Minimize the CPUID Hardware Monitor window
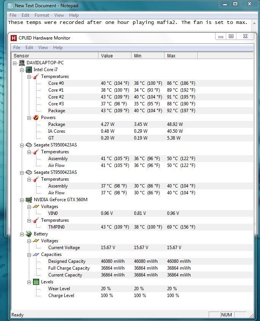The height and width of the screenshot is (321, 260). 220,37
